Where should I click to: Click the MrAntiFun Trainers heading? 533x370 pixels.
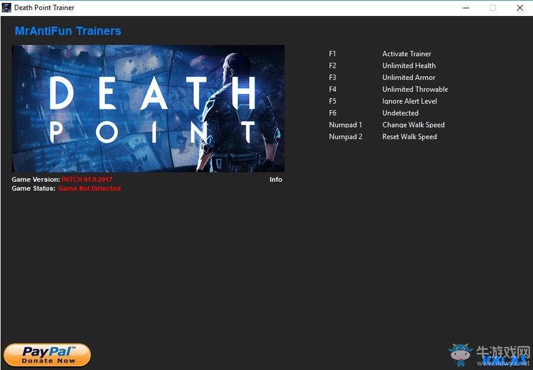point(68,31)
